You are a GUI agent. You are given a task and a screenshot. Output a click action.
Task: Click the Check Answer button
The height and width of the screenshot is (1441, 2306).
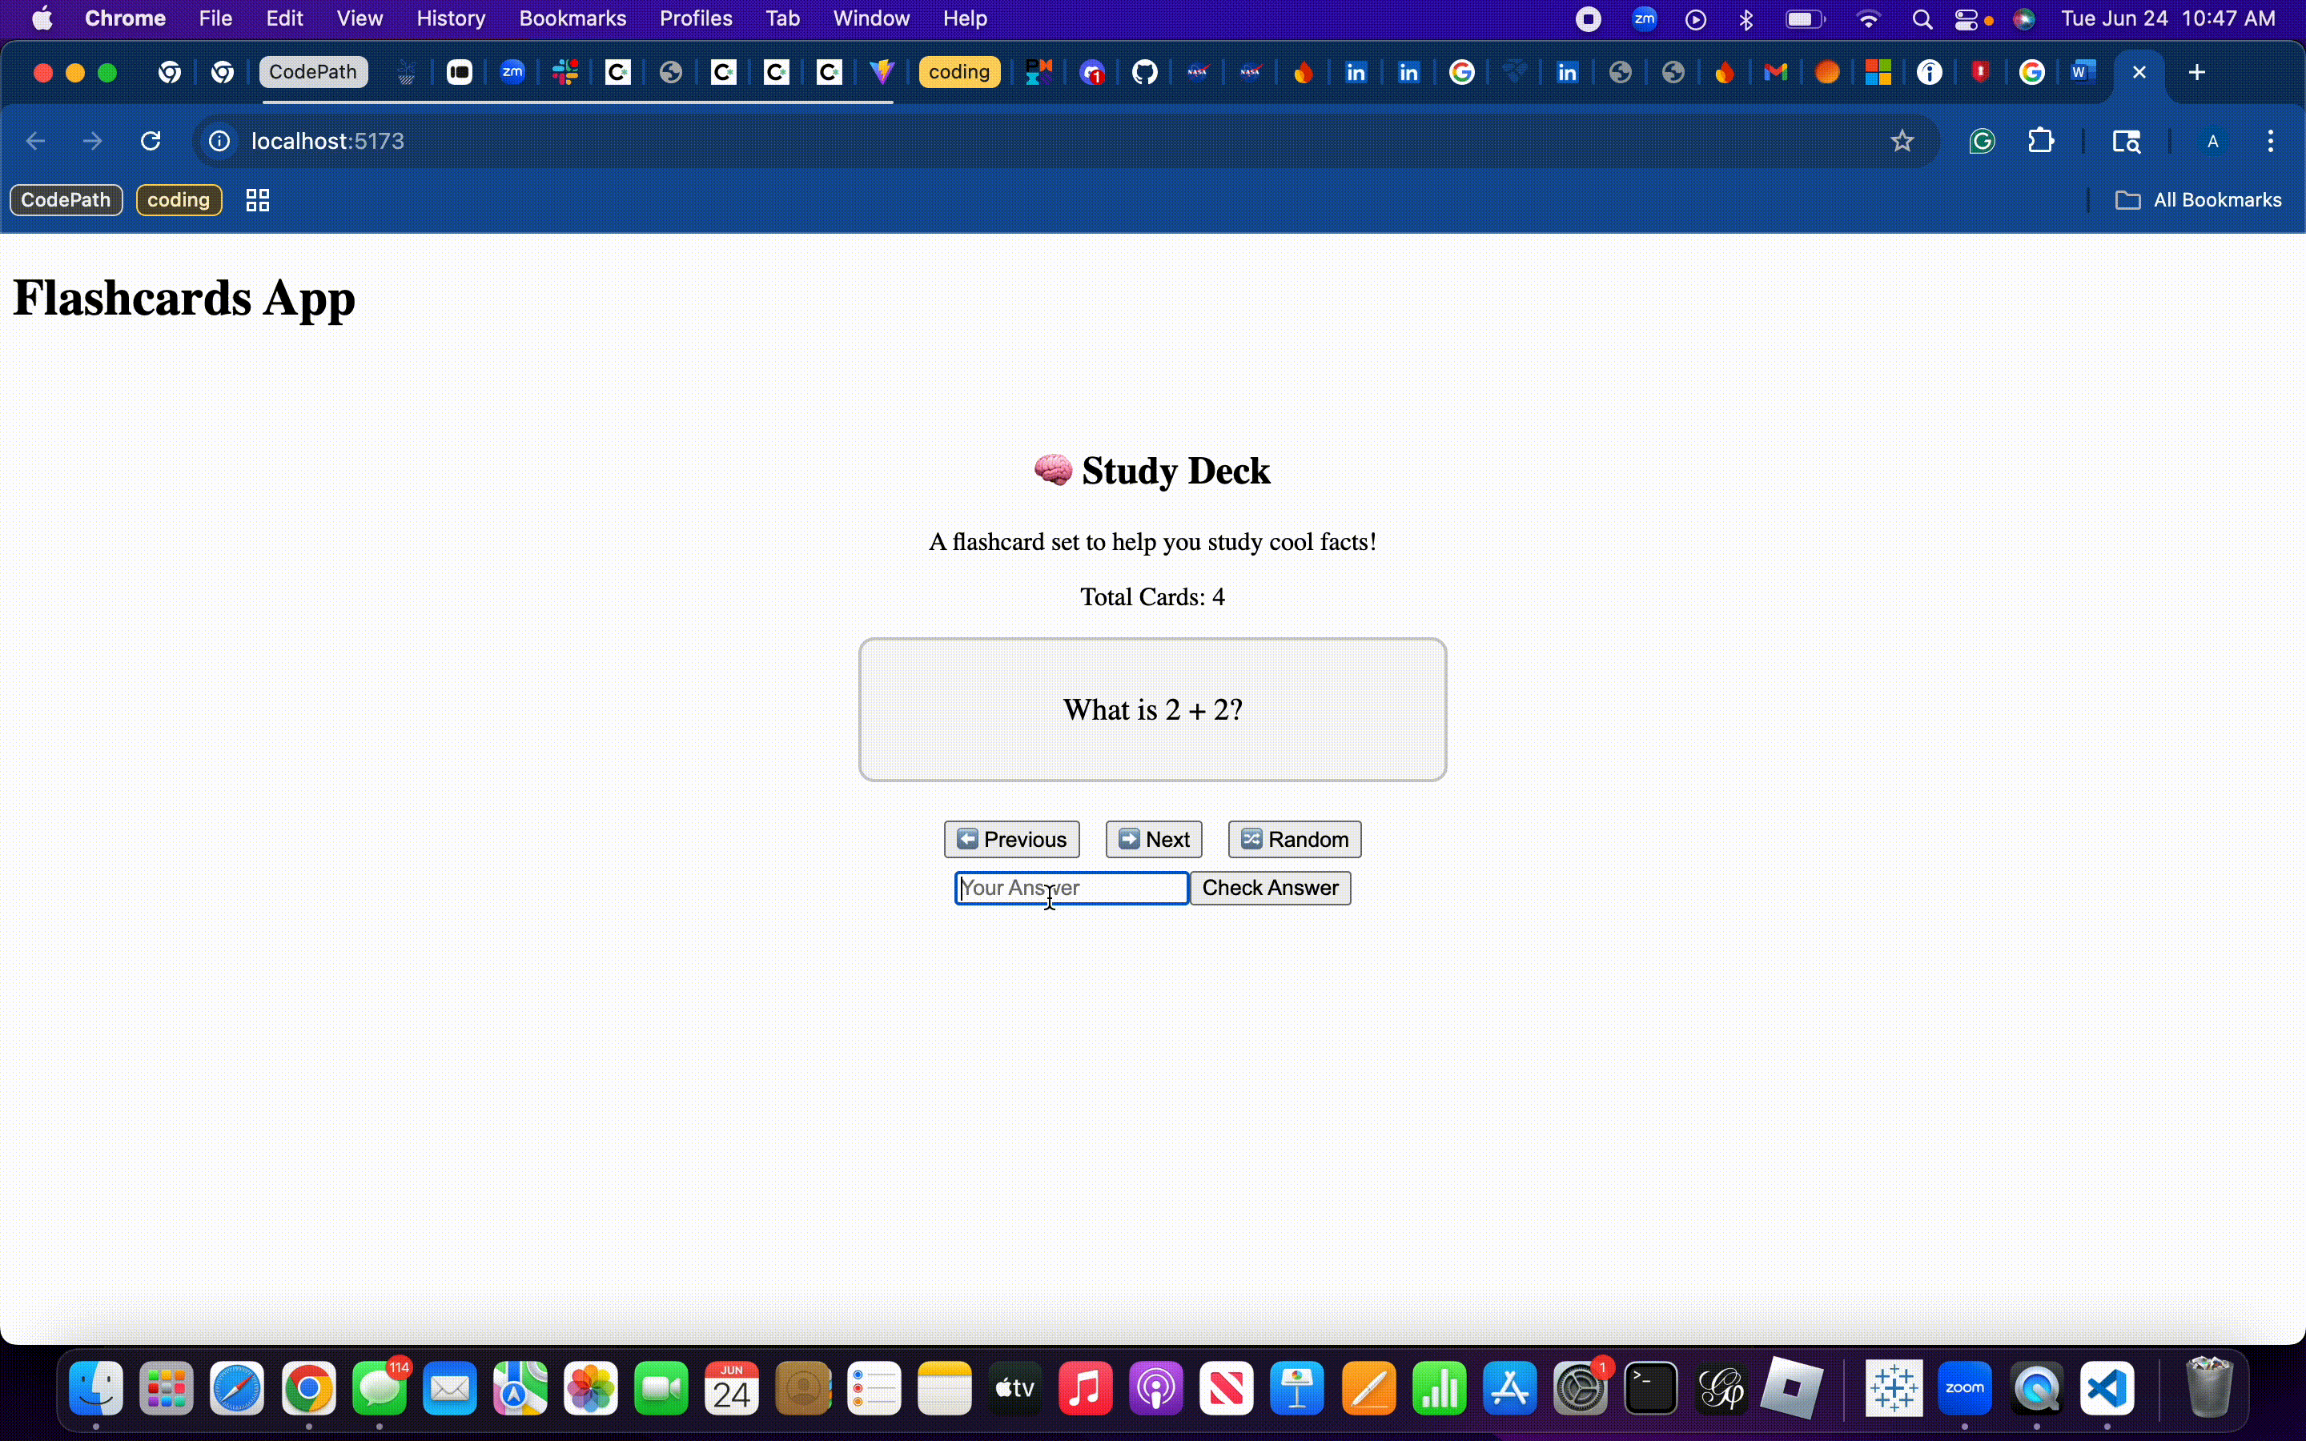[1270, 887]
